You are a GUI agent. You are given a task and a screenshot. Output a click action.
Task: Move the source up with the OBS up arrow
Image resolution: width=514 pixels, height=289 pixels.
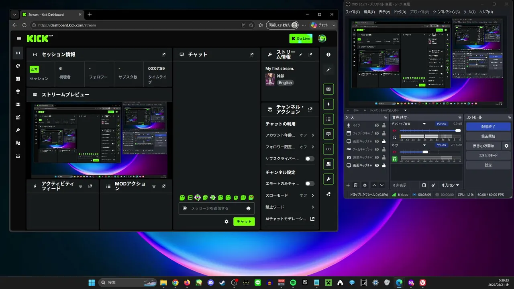pyautogui.click(x=374, y=185)
